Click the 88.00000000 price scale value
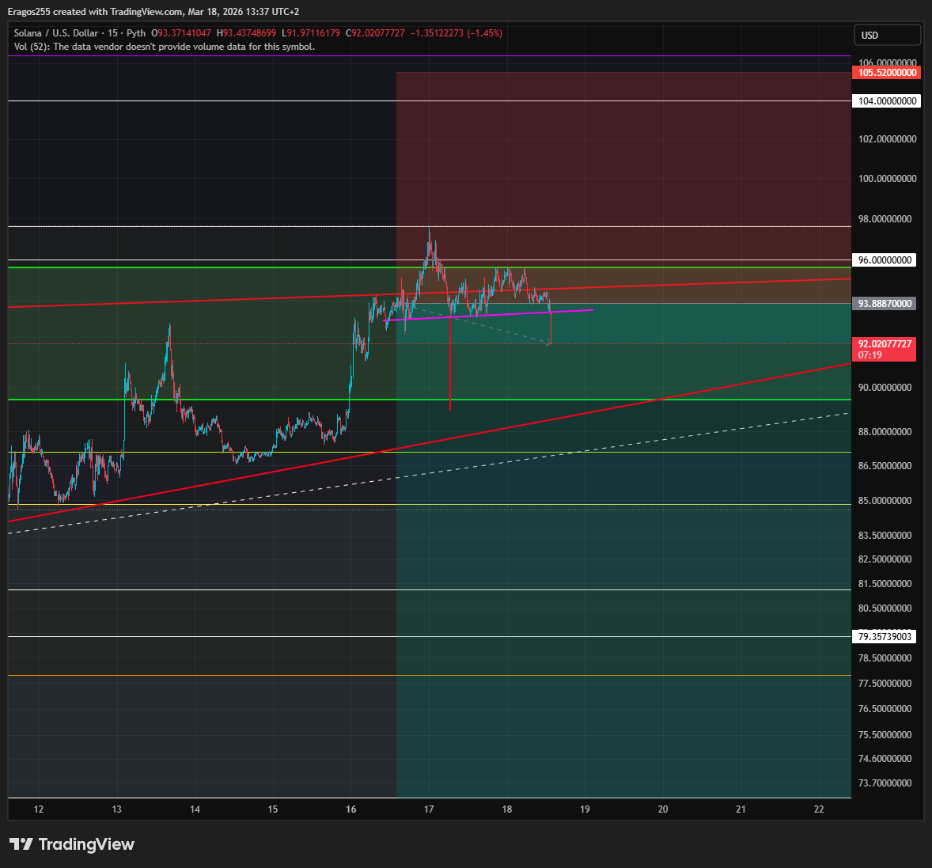Screen dimensions: 932x868 click(885, 431)
